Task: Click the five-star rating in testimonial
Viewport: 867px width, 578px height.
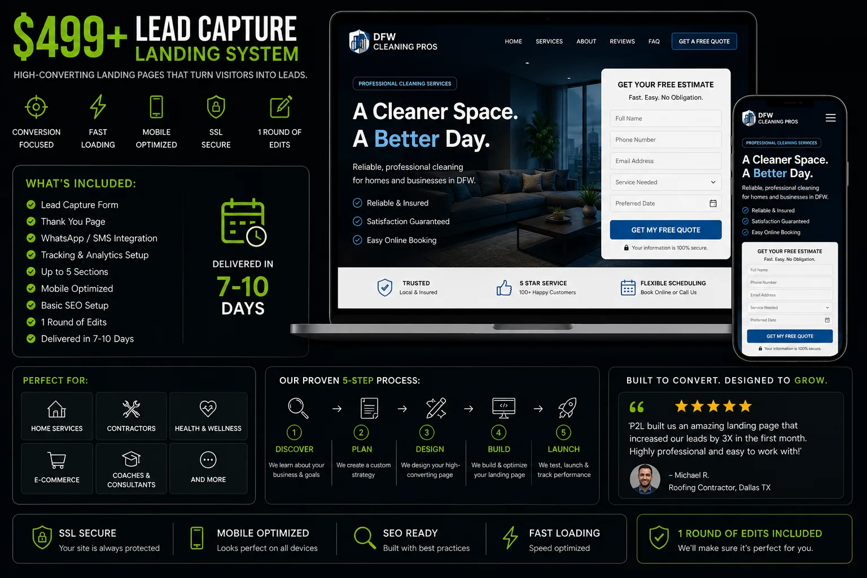Action: coord(713,406)
